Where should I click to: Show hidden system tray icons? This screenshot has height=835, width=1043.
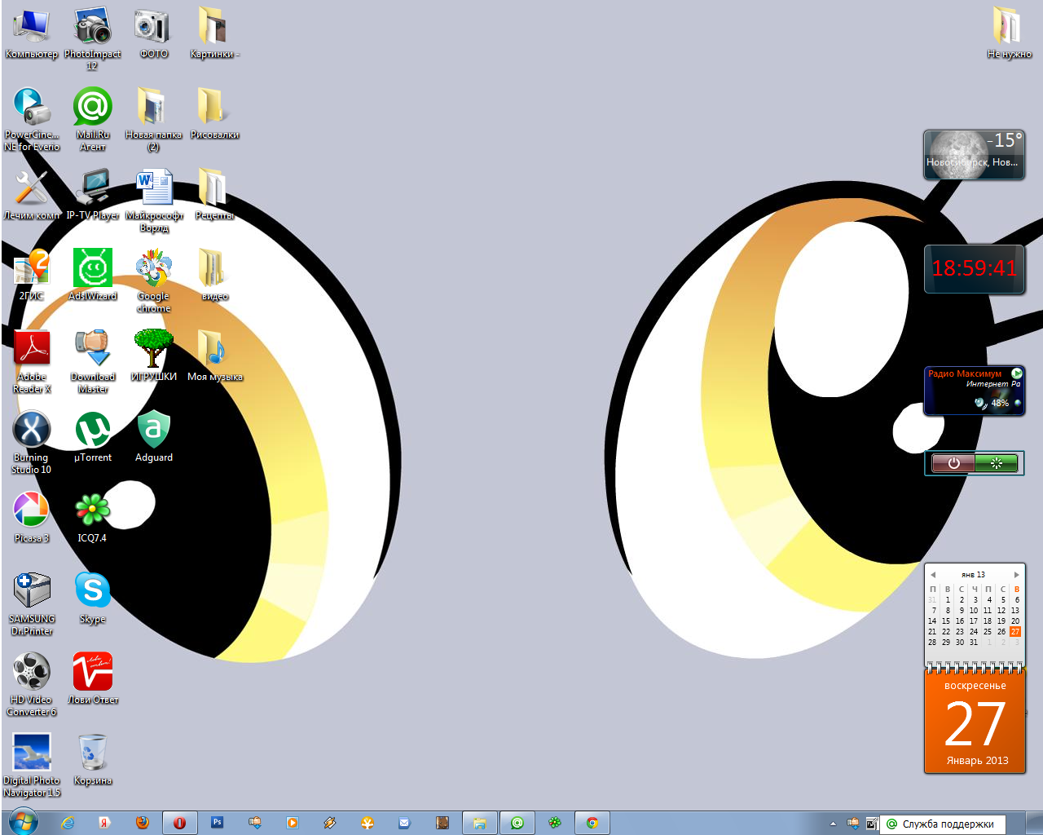833,824
